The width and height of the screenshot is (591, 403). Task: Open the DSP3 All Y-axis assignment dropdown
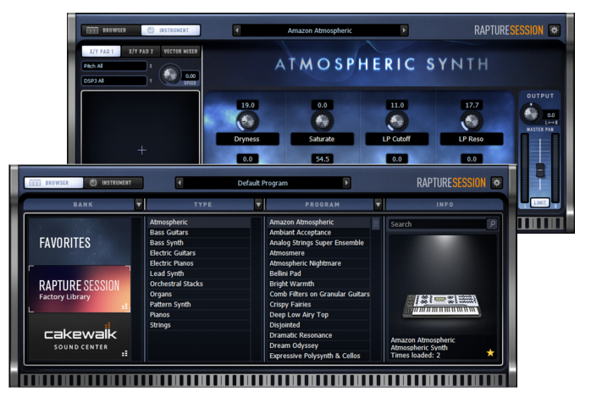coord(113,80)
